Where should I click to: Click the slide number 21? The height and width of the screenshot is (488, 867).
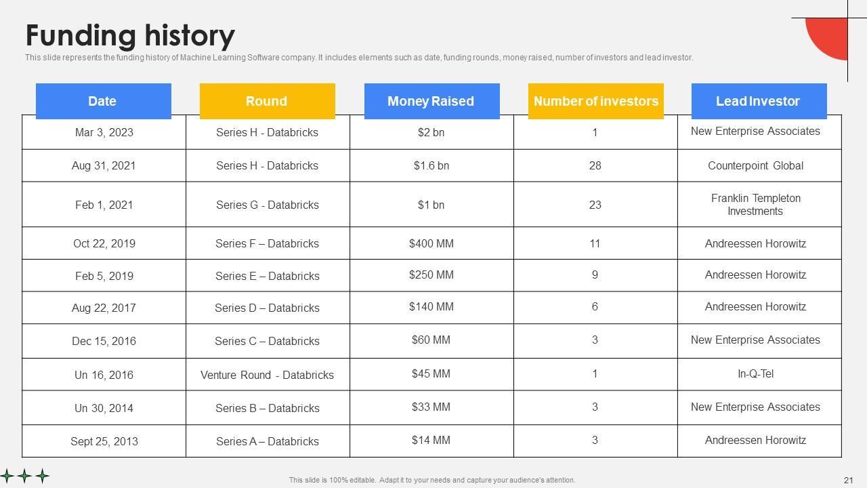click(x=848, y=480)
